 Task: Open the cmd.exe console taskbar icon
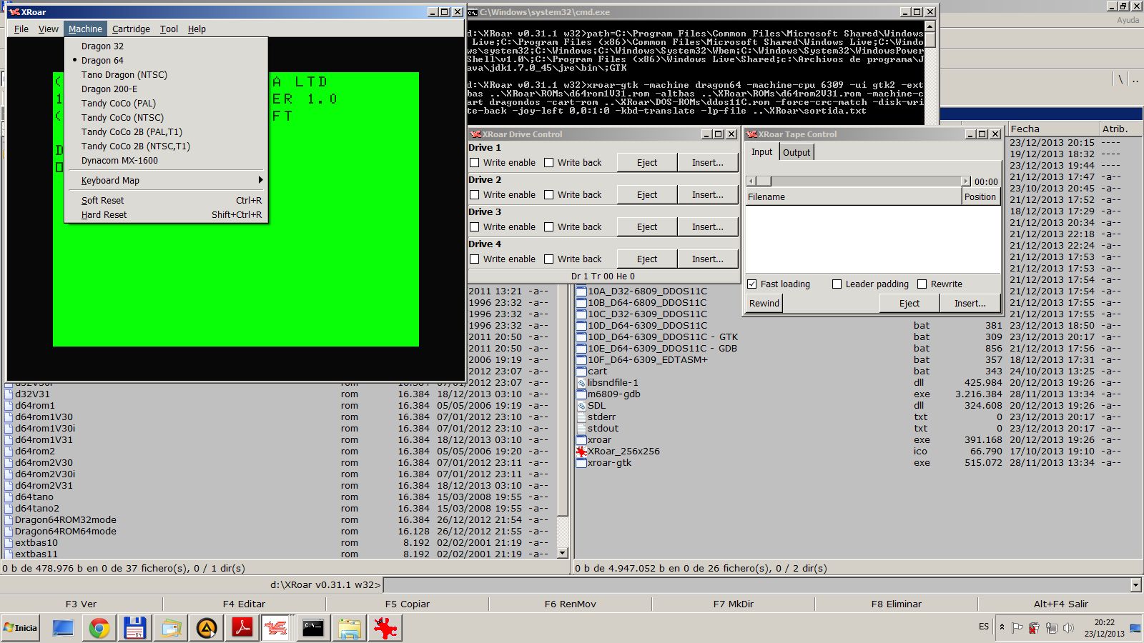(x=313, y=628)
